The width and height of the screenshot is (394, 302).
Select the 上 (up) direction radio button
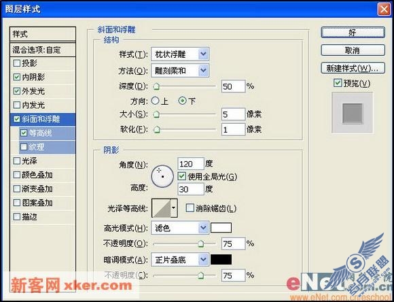(x=156, y=101)
